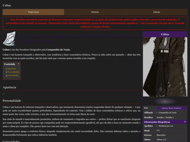The height and width of the screenshot is (142, 190).
Task: Open the Cubas character portrait image
Action: [x=165, y=67]
